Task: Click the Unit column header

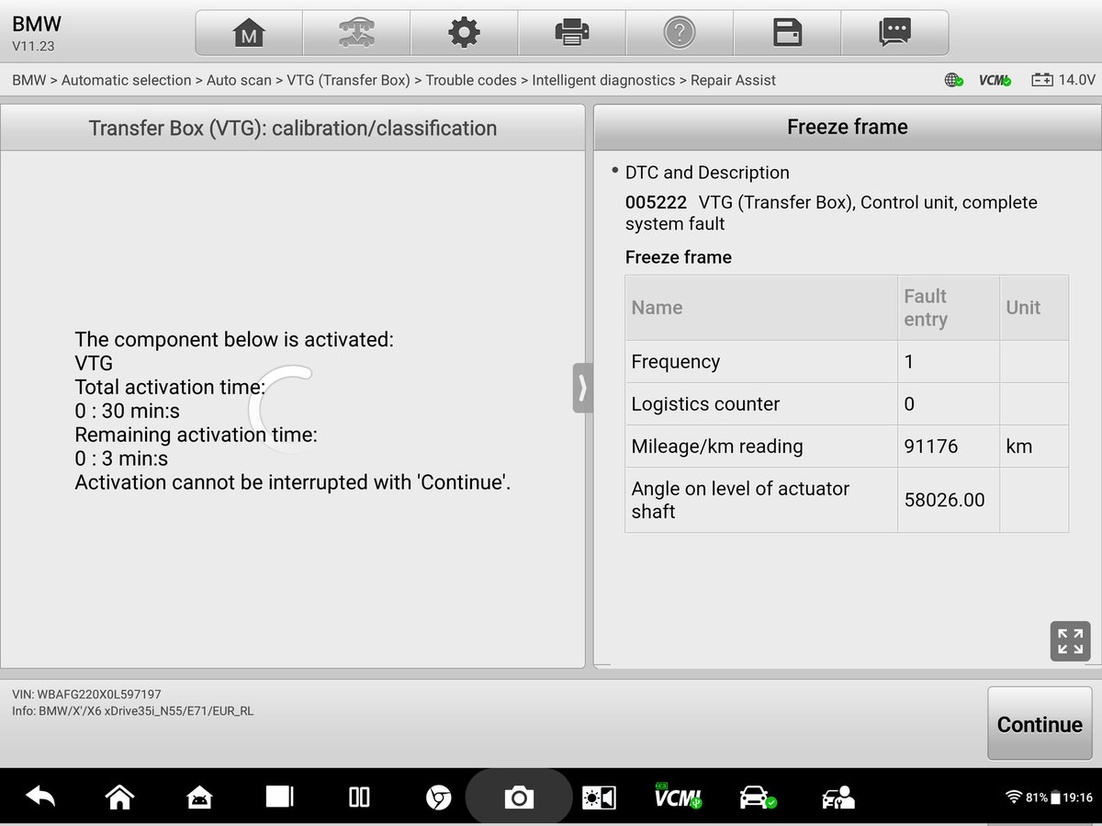Action: click(1034, 308)
